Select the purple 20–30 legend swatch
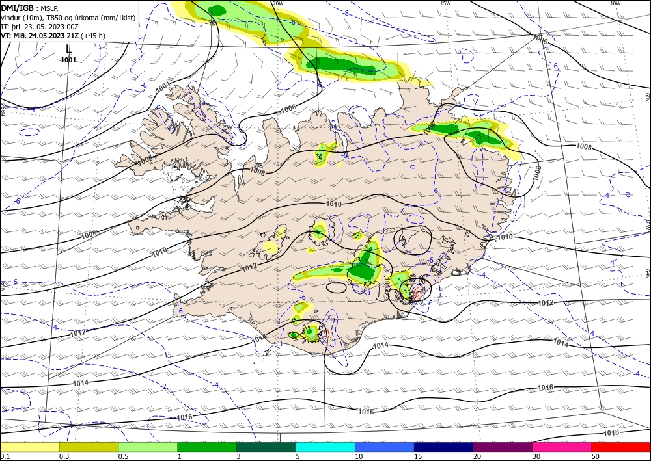Image resolution: width=651 pixels, height=461 pixels. pos(503,447)
